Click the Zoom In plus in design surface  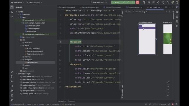168,86
